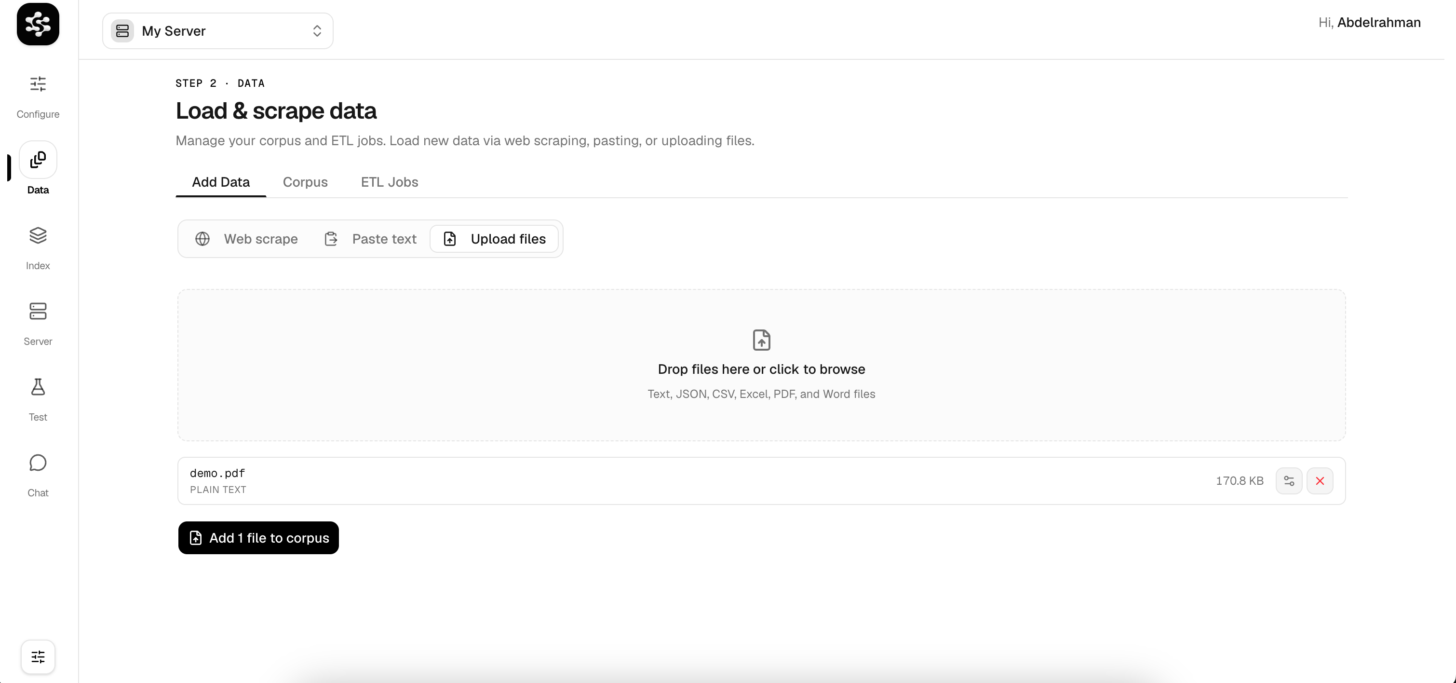Click the globe icon for Web scrape

point(202,239)
